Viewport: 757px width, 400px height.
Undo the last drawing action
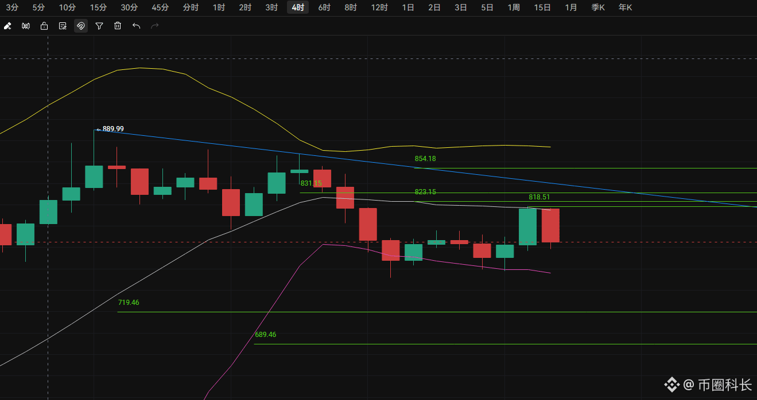pyautogui.click(x=136, y=26)
